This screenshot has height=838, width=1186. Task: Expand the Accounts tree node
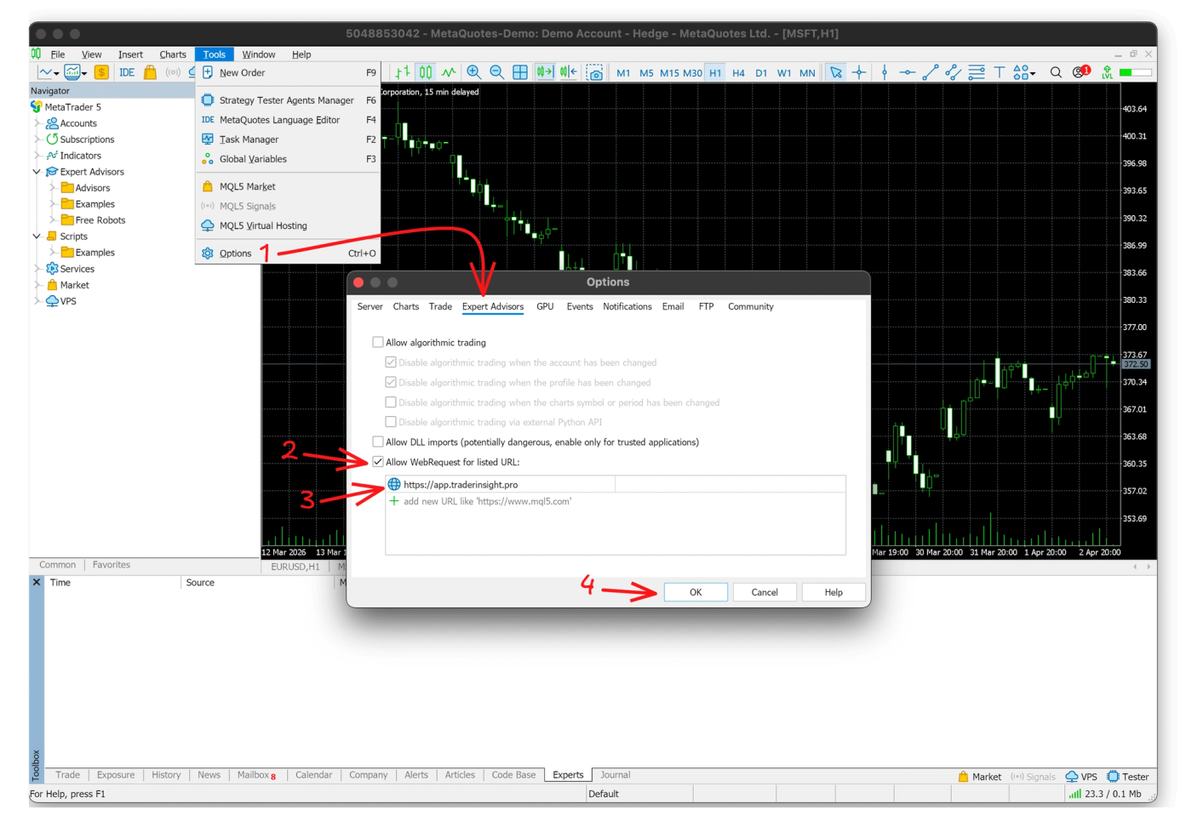[37, 123]
